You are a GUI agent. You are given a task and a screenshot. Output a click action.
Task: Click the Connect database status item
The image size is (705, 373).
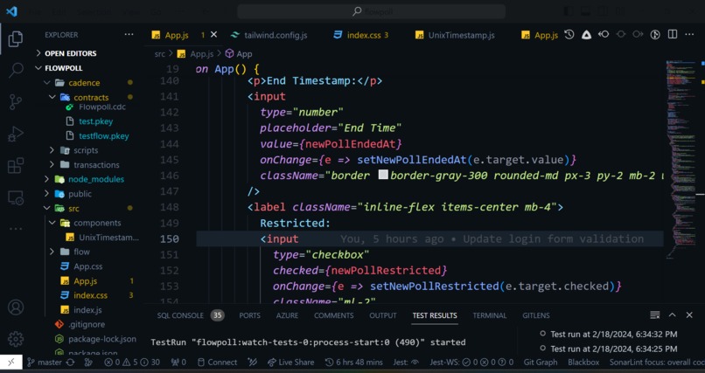coord(217,363)
